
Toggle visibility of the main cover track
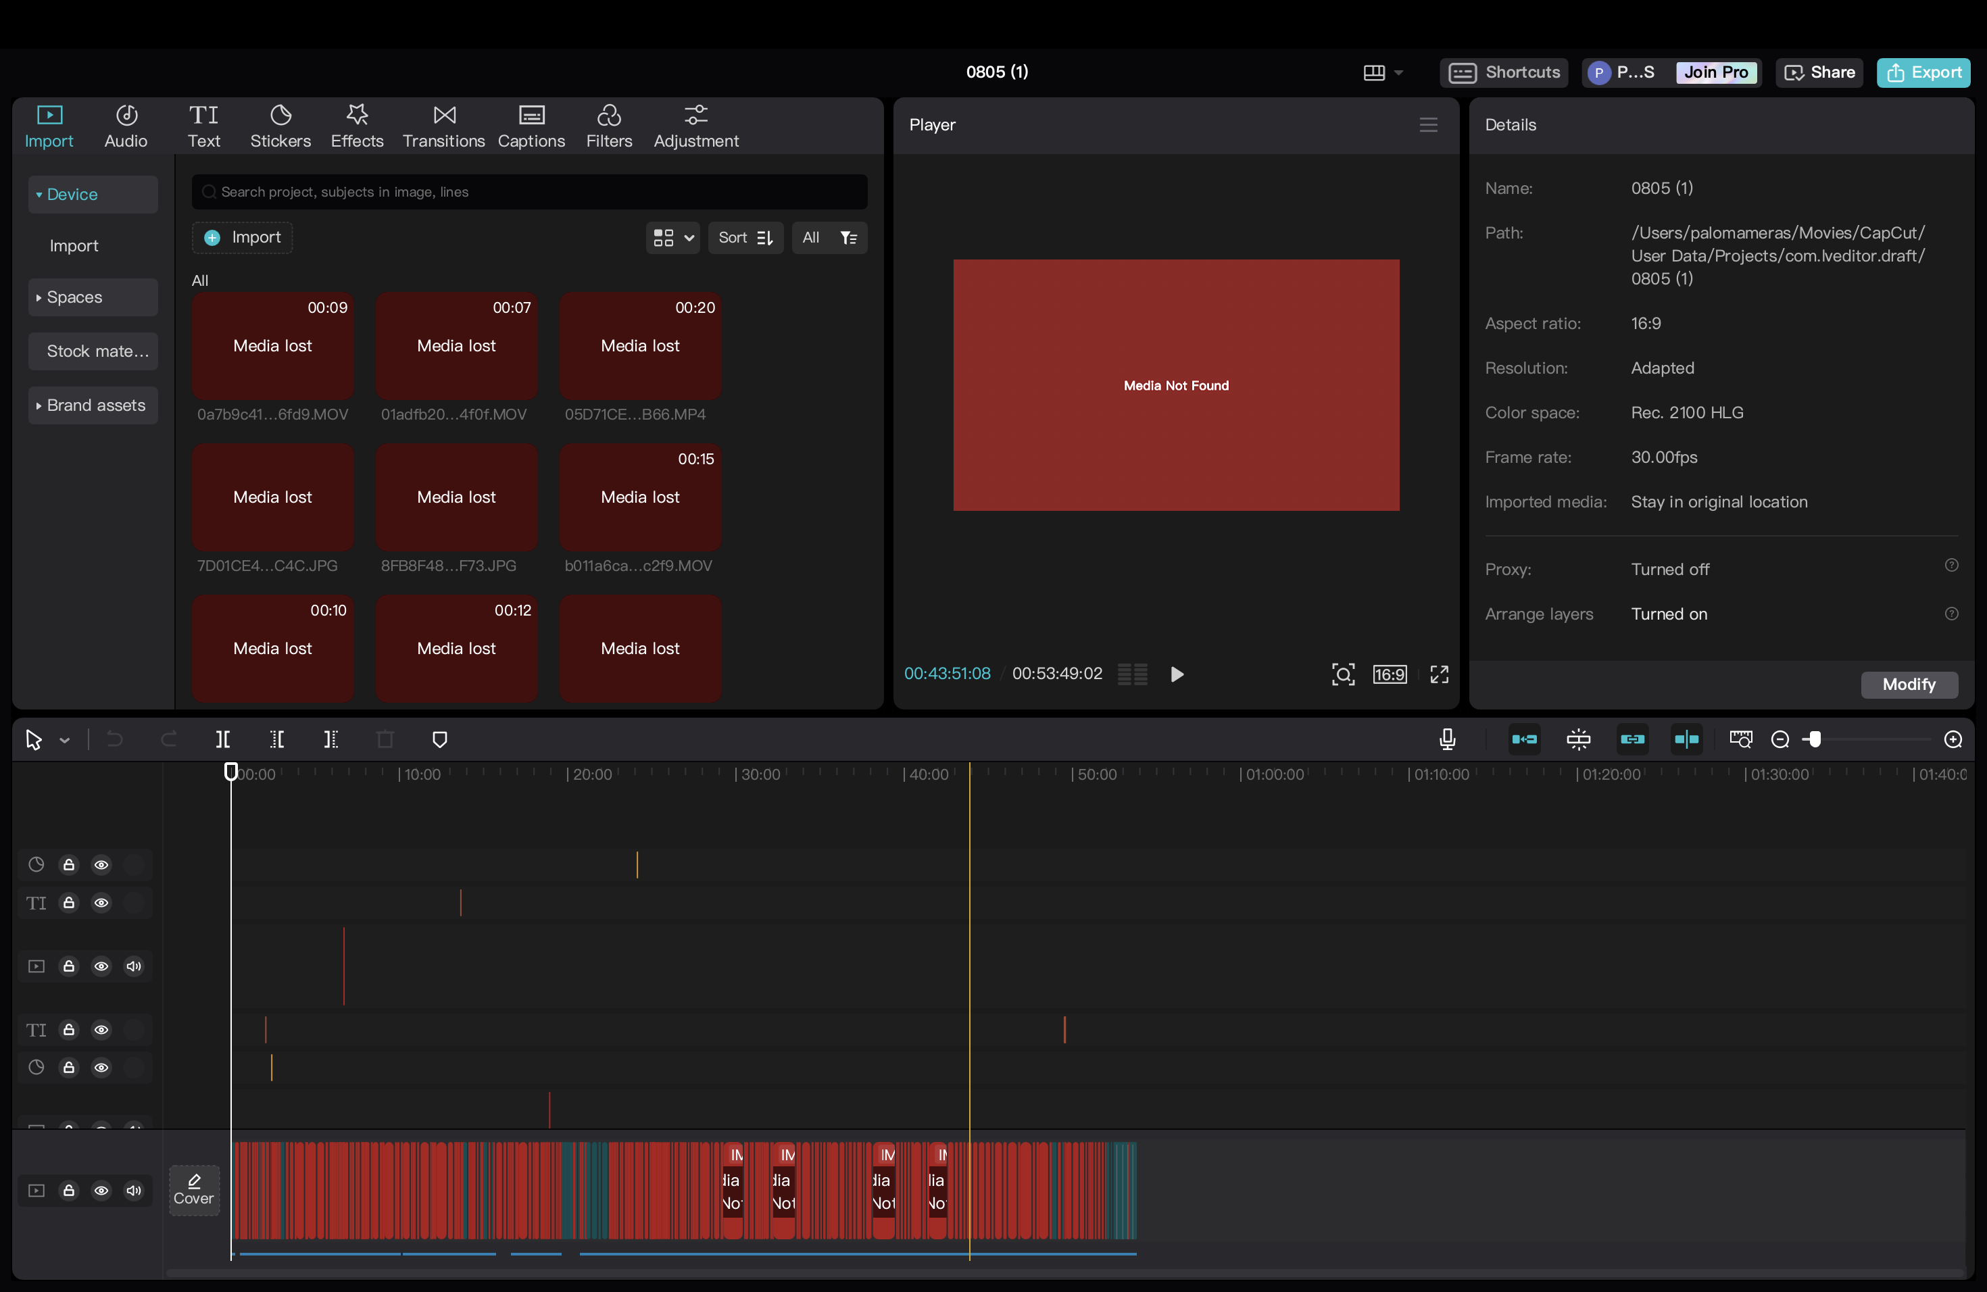(101, 1190)
